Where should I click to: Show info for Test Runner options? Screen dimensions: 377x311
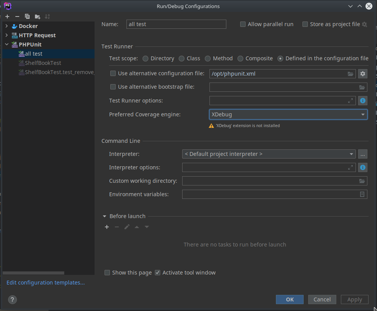pos(362,101)
